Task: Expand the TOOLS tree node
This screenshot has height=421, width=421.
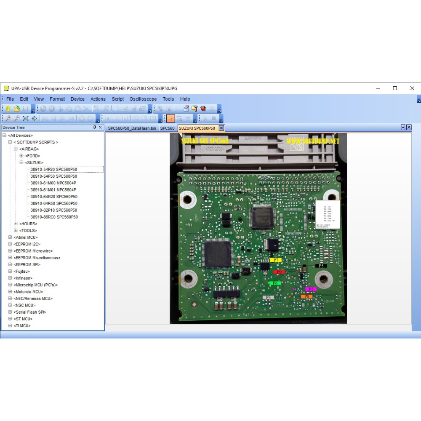Action: (x=16, y=230)
